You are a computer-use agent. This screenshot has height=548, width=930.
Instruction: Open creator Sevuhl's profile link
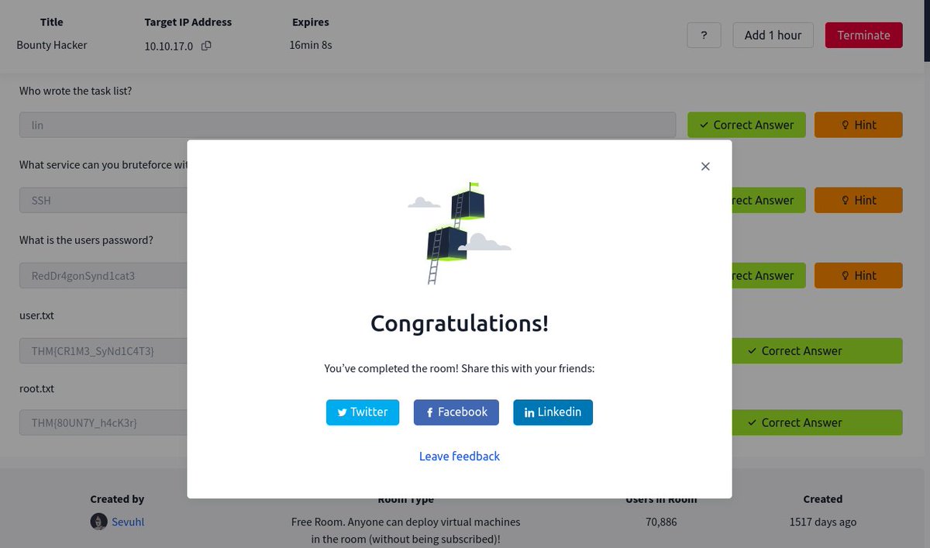tap(128, 522)
